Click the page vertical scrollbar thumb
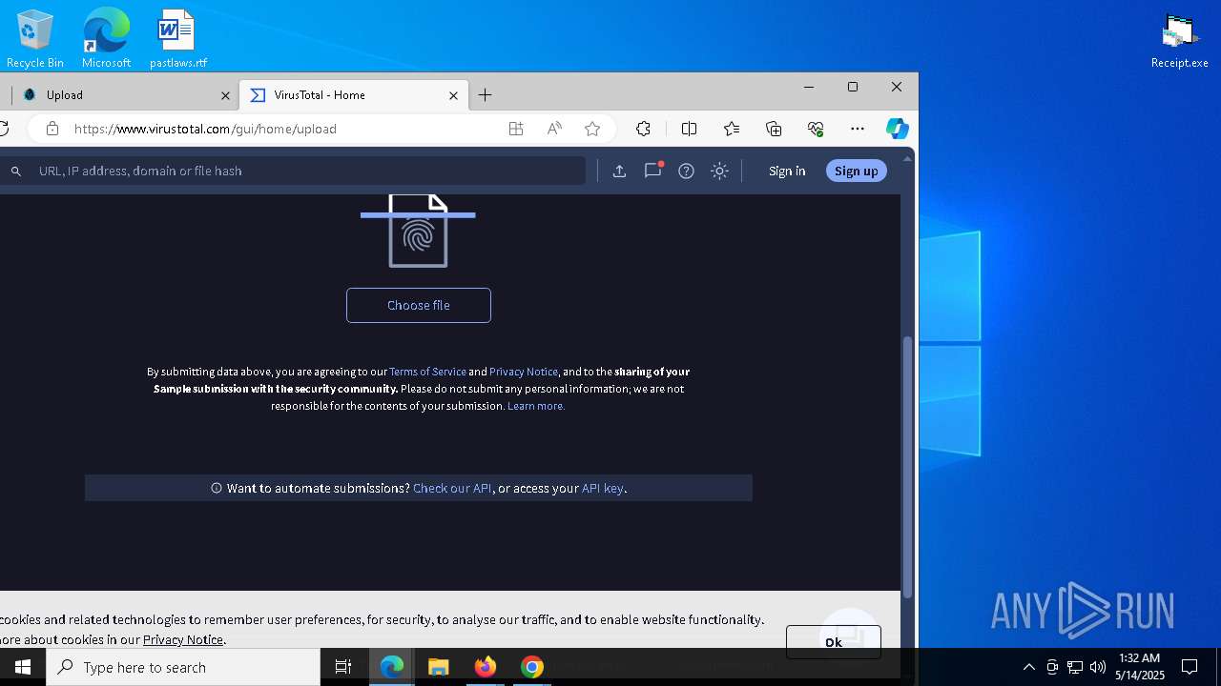 point(907,467)
